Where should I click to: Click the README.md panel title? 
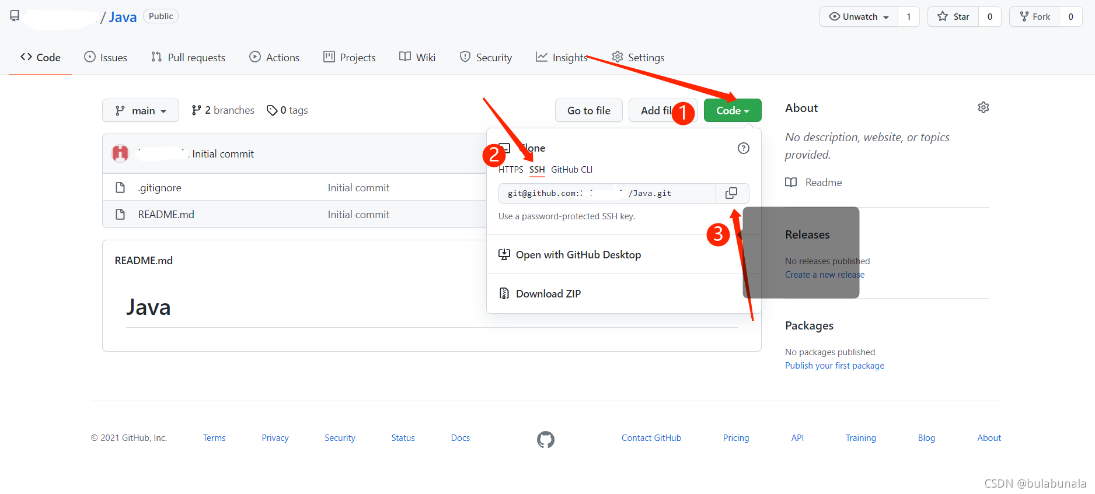[x=144, y=261]
